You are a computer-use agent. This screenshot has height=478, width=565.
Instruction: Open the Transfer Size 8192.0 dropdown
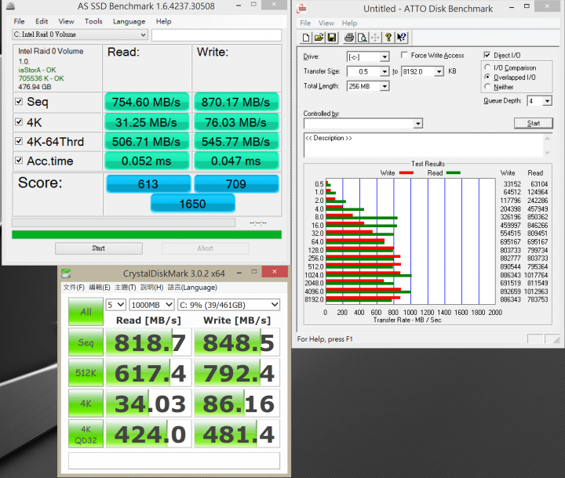[439, 71]
